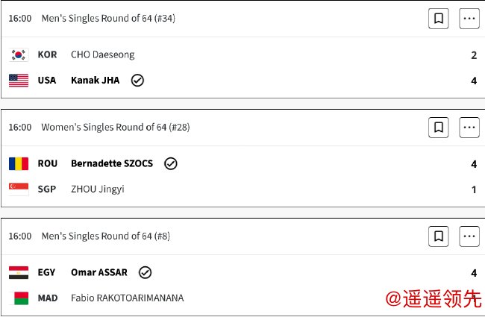
Task: Click the Romania flag icon
Action: coord(19,163)
